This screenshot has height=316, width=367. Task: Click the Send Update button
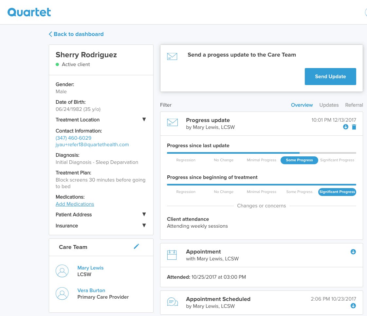330,77
